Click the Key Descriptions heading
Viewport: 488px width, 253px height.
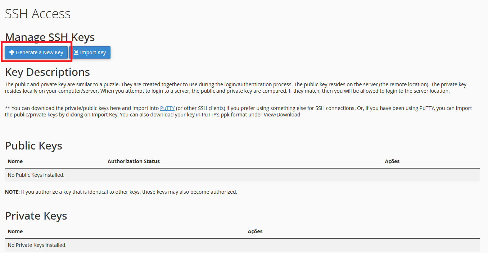48,72
